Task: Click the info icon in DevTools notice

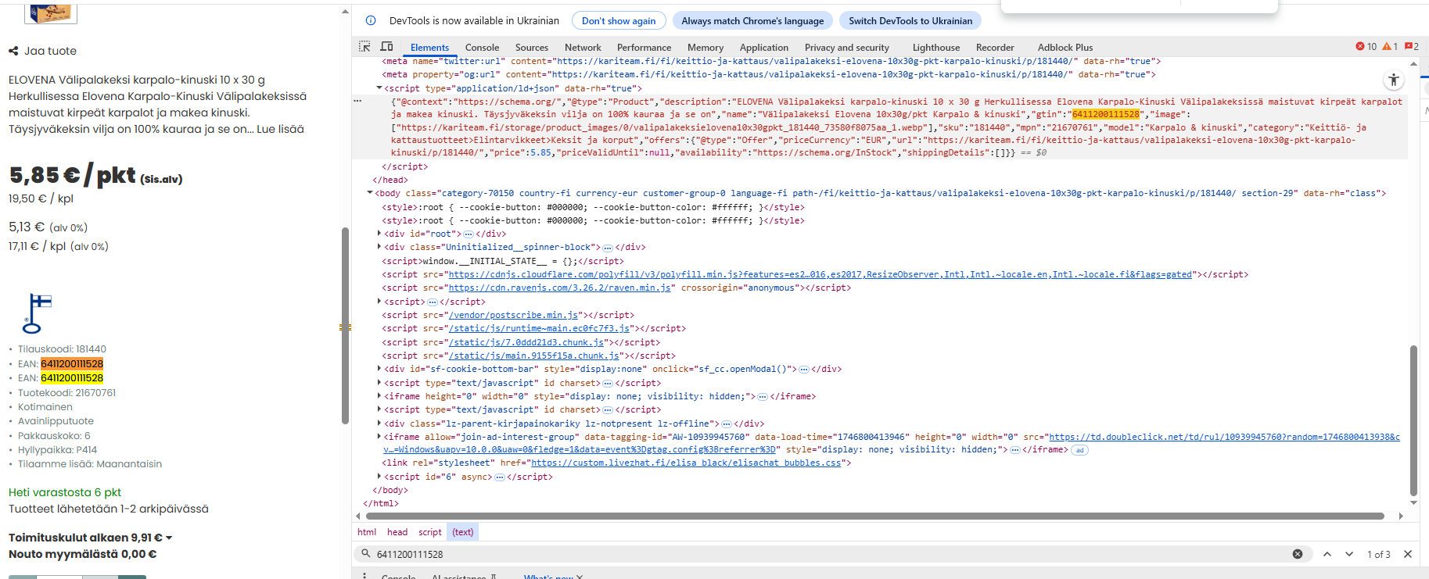Action: pyautogui.click(x=371, y=20)
